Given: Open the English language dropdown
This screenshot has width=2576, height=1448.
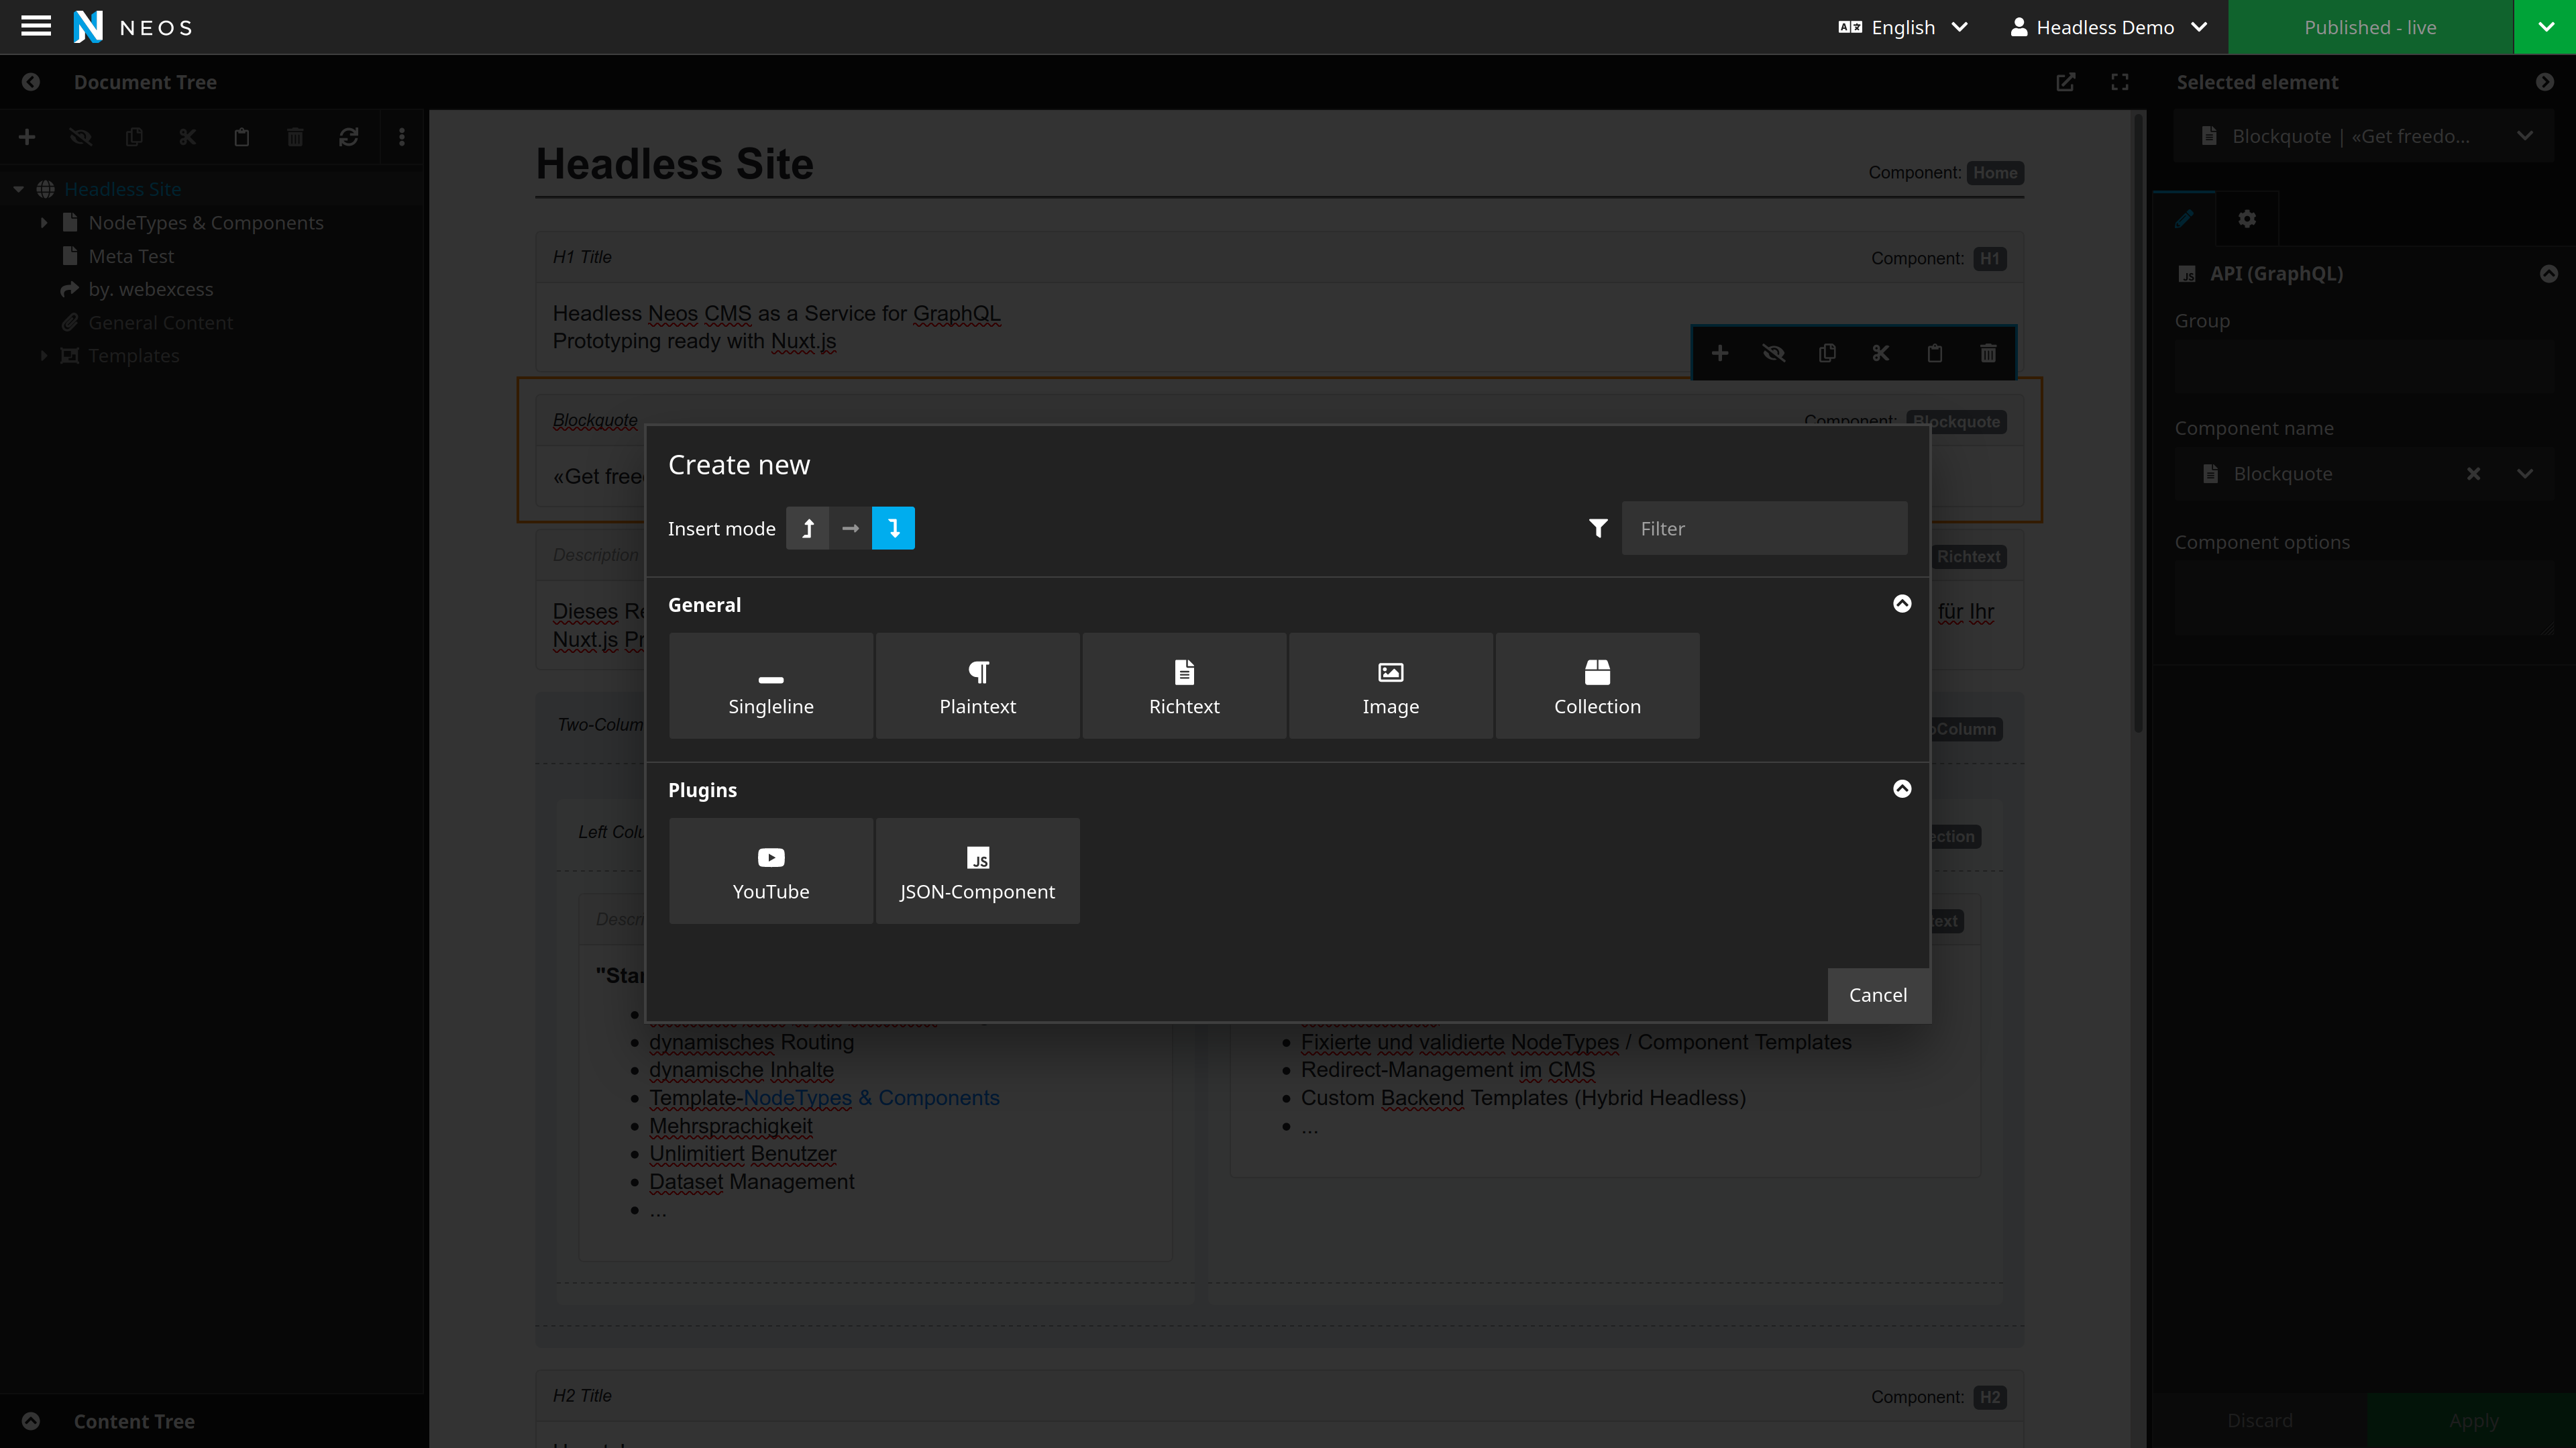Looking at the screenshot, I should click(x=1902, y=27).
